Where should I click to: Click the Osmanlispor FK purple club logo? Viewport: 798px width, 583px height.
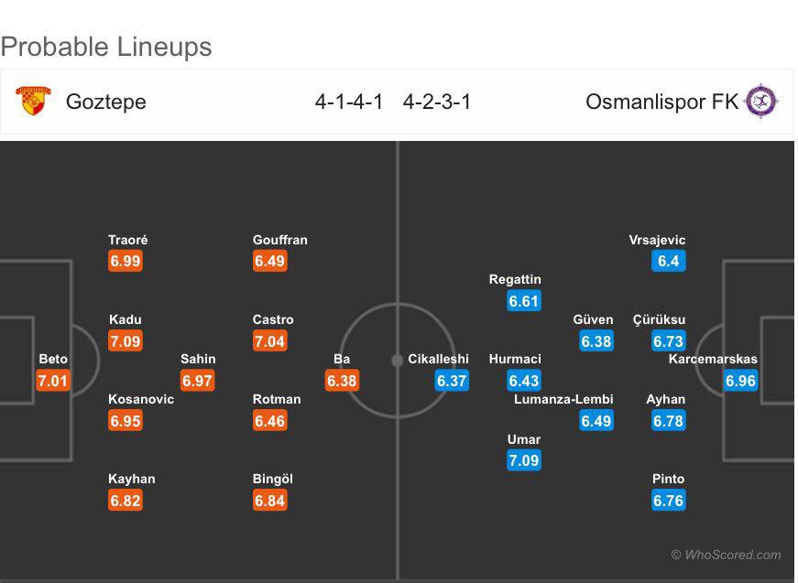point(760,102)
